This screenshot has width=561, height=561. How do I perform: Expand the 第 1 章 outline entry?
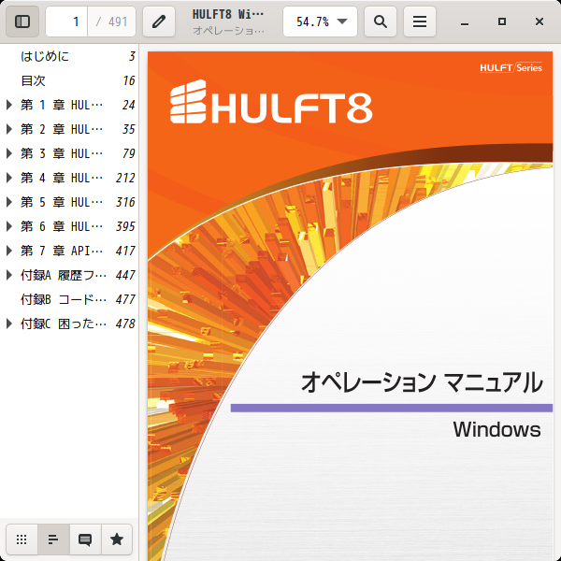click(x=9, y=105)
